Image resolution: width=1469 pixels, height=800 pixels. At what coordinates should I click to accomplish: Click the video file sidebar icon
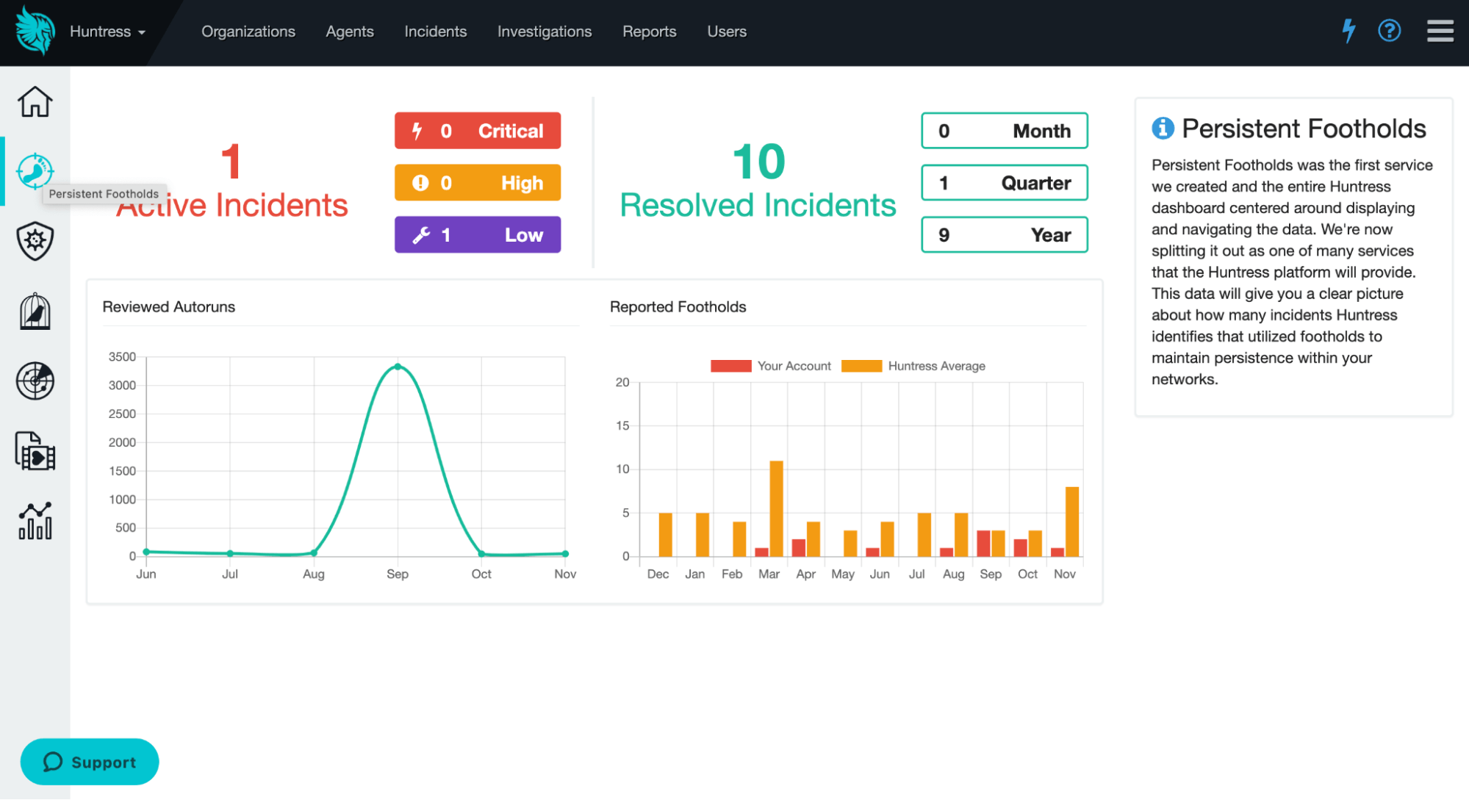35,451
